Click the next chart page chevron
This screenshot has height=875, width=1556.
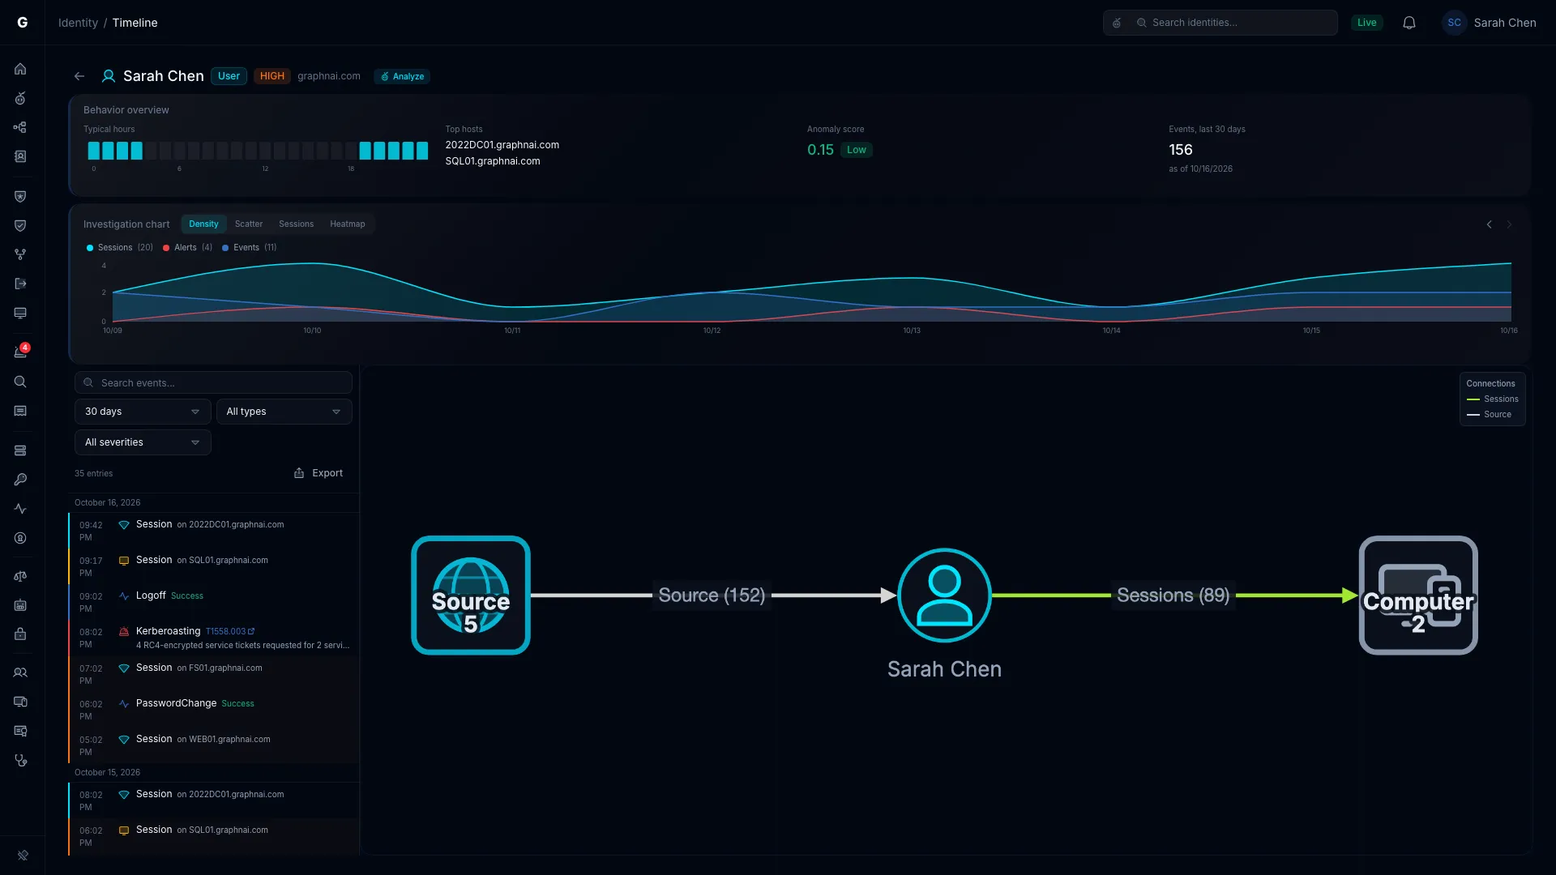tap(1509, 224)
